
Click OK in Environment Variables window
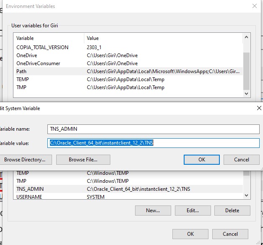[x=190, y=234]
